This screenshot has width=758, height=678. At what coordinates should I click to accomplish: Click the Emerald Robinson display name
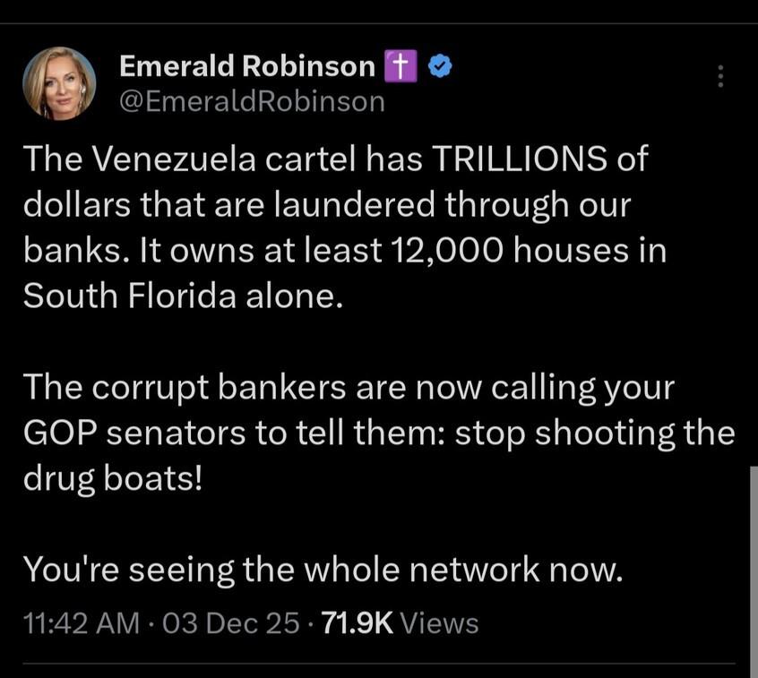tap(247, 65)
